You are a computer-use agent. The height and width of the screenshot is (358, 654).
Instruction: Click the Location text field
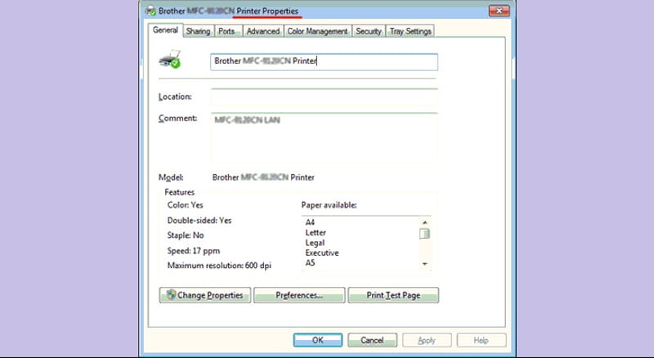tap(324, 97)
